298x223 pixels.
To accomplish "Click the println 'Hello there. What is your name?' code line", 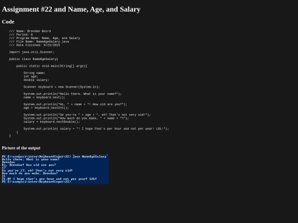I will tap(73, 94).
